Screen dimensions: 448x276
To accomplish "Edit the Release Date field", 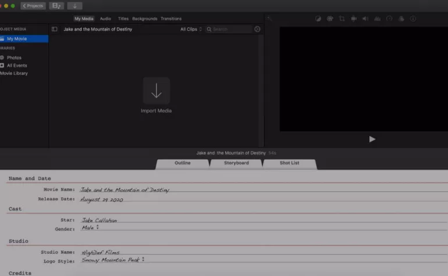I will coord(264,199).
